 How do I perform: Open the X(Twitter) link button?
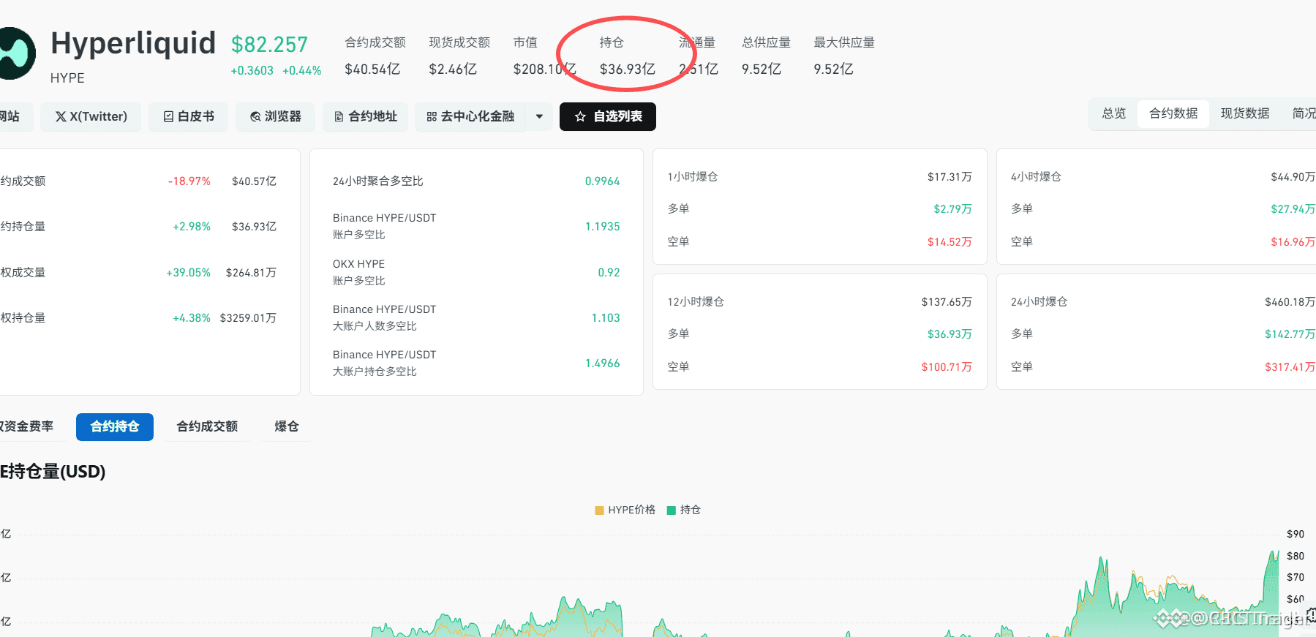click(x=91, y=117)
